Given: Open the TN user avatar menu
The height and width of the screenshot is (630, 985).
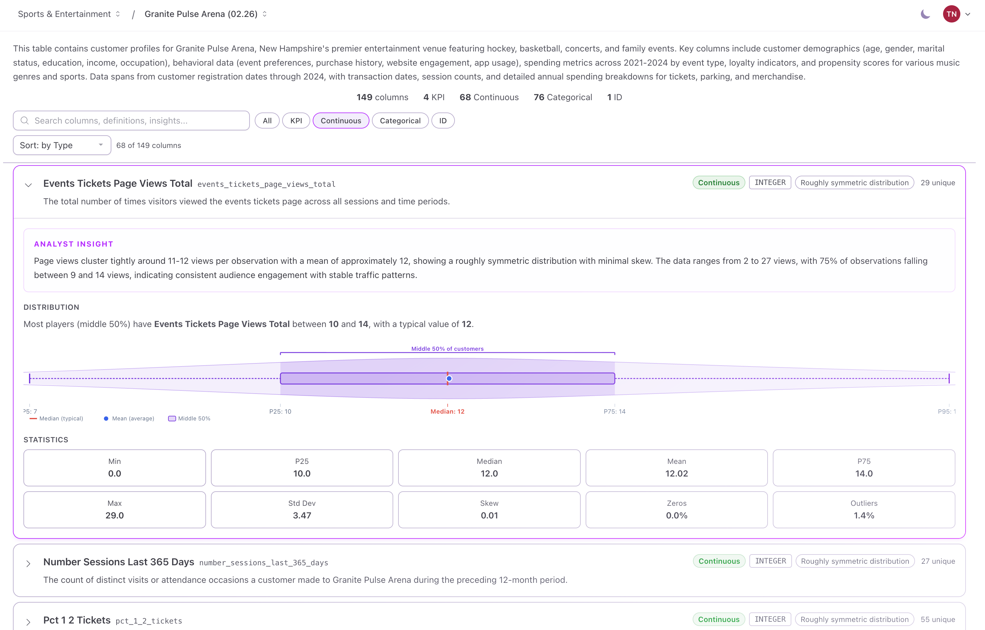Looking at the screenshot, I should pyautogui.click(x=951, y=14).
